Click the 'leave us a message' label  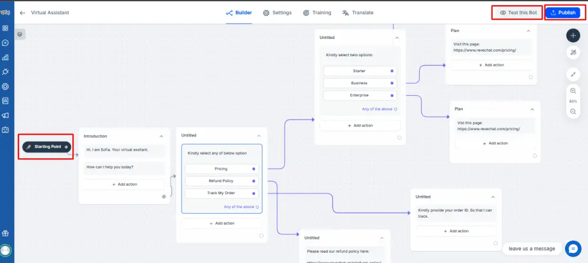pyautogui.click(x=532, y=249)
